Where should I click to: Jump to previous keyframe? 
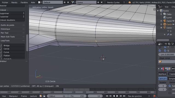pyautogui.click(x=110, y=96)
